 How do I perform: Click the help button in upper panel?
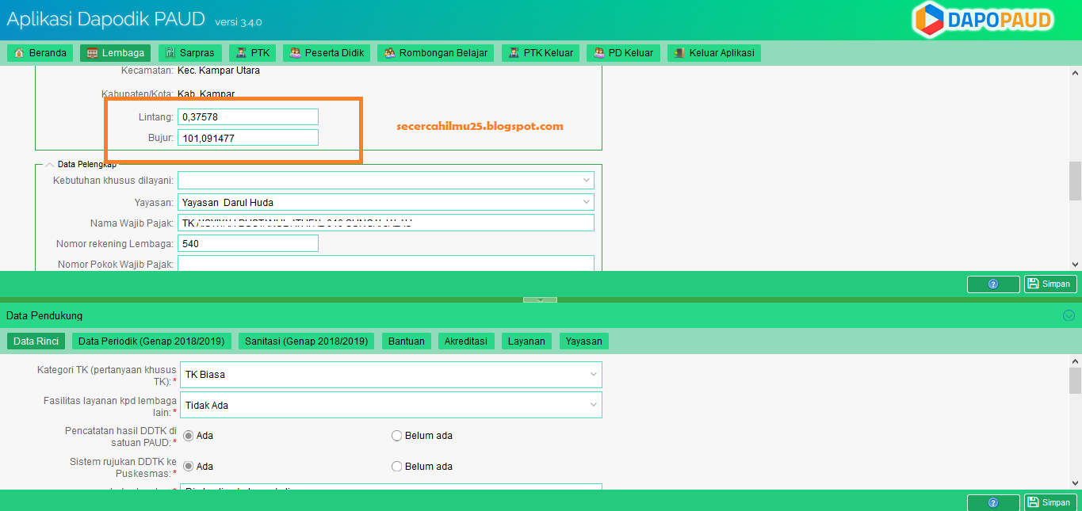coord(993,284)
